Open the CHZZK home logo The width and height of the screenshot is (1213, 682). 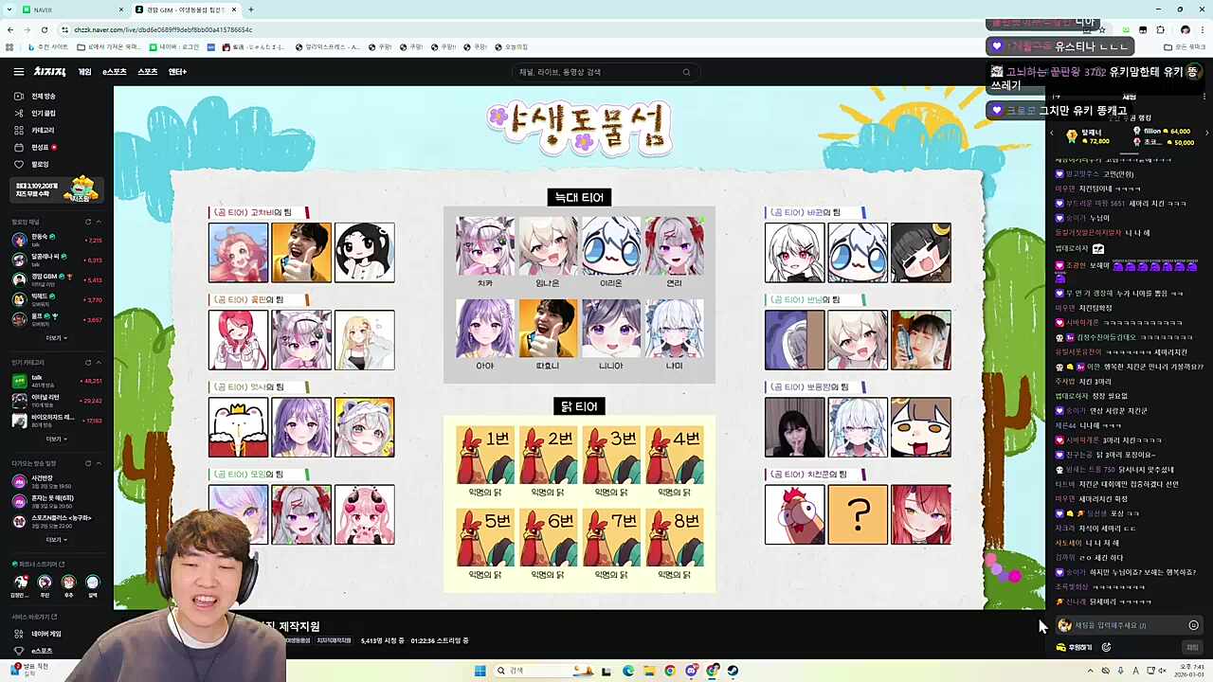[x=49, y=71]
